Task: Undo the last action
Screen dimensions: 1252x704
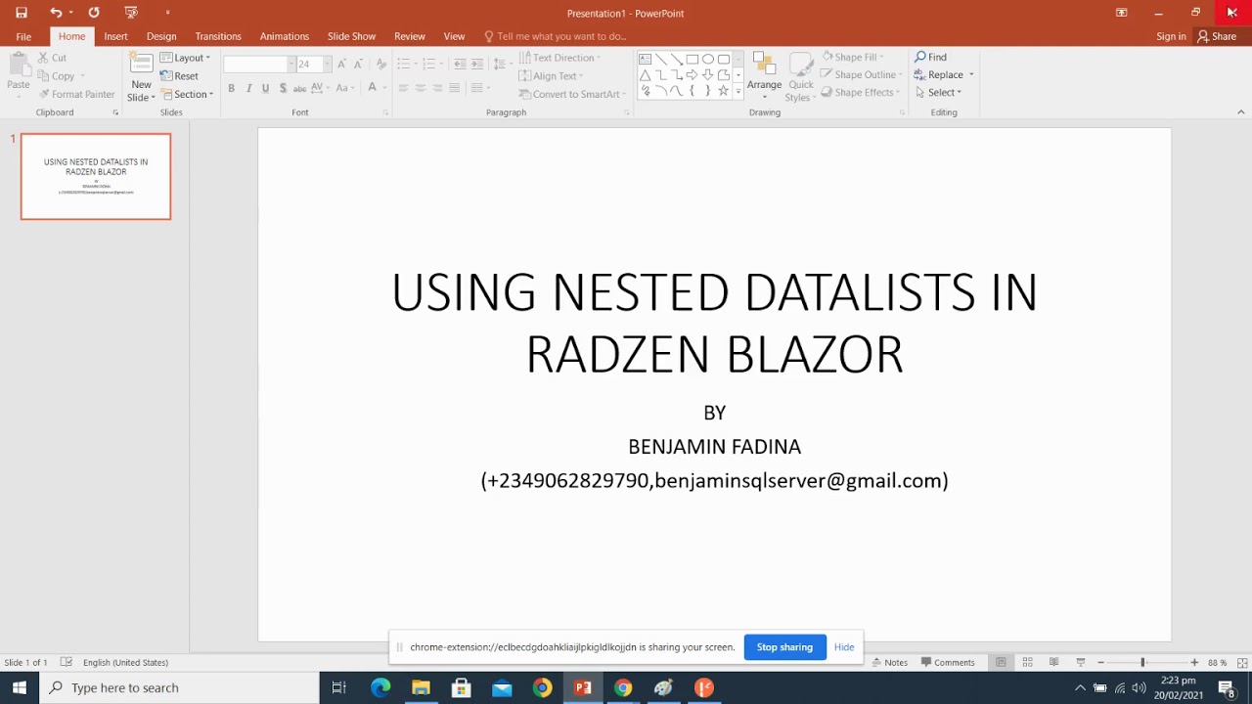Action: (56, 13)
